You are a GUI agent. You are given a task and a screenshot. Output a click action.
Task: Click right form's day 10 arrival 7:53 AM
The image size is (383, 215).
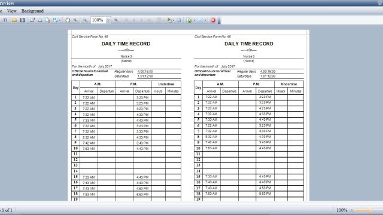point(211,148)
